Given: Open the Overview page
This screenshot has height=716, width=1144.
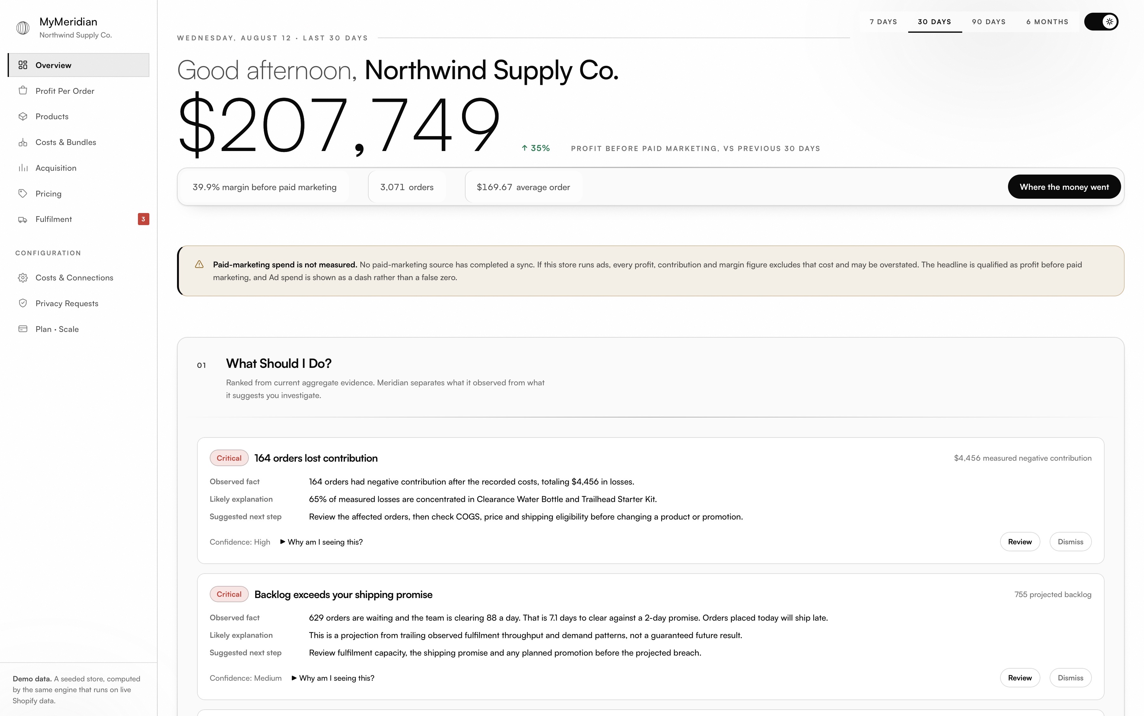Looking at the screenshot, I should pyautogui.click(x=78, y=65).
